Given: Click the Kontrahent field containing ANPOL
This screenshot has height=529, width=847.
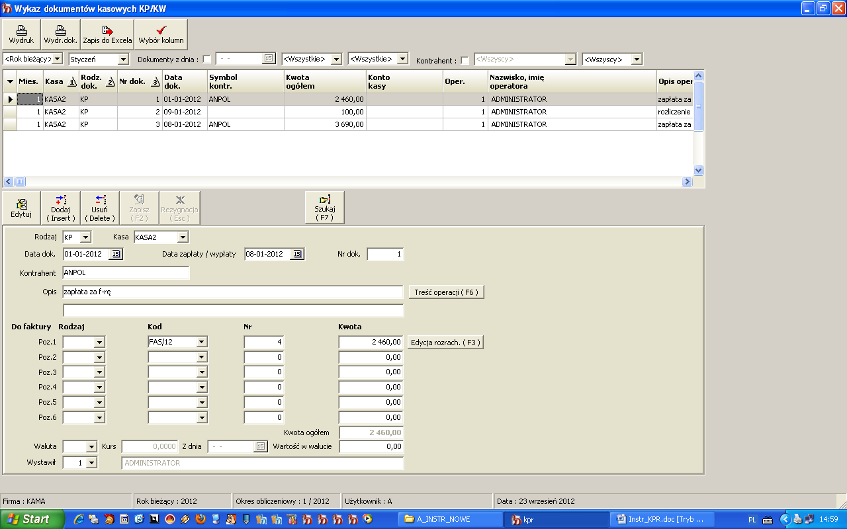Looking at the screenshot, I should 126,272.
